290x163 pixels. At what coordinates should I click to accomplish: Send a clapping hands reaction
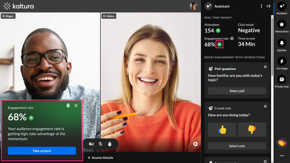pos(282,143)
